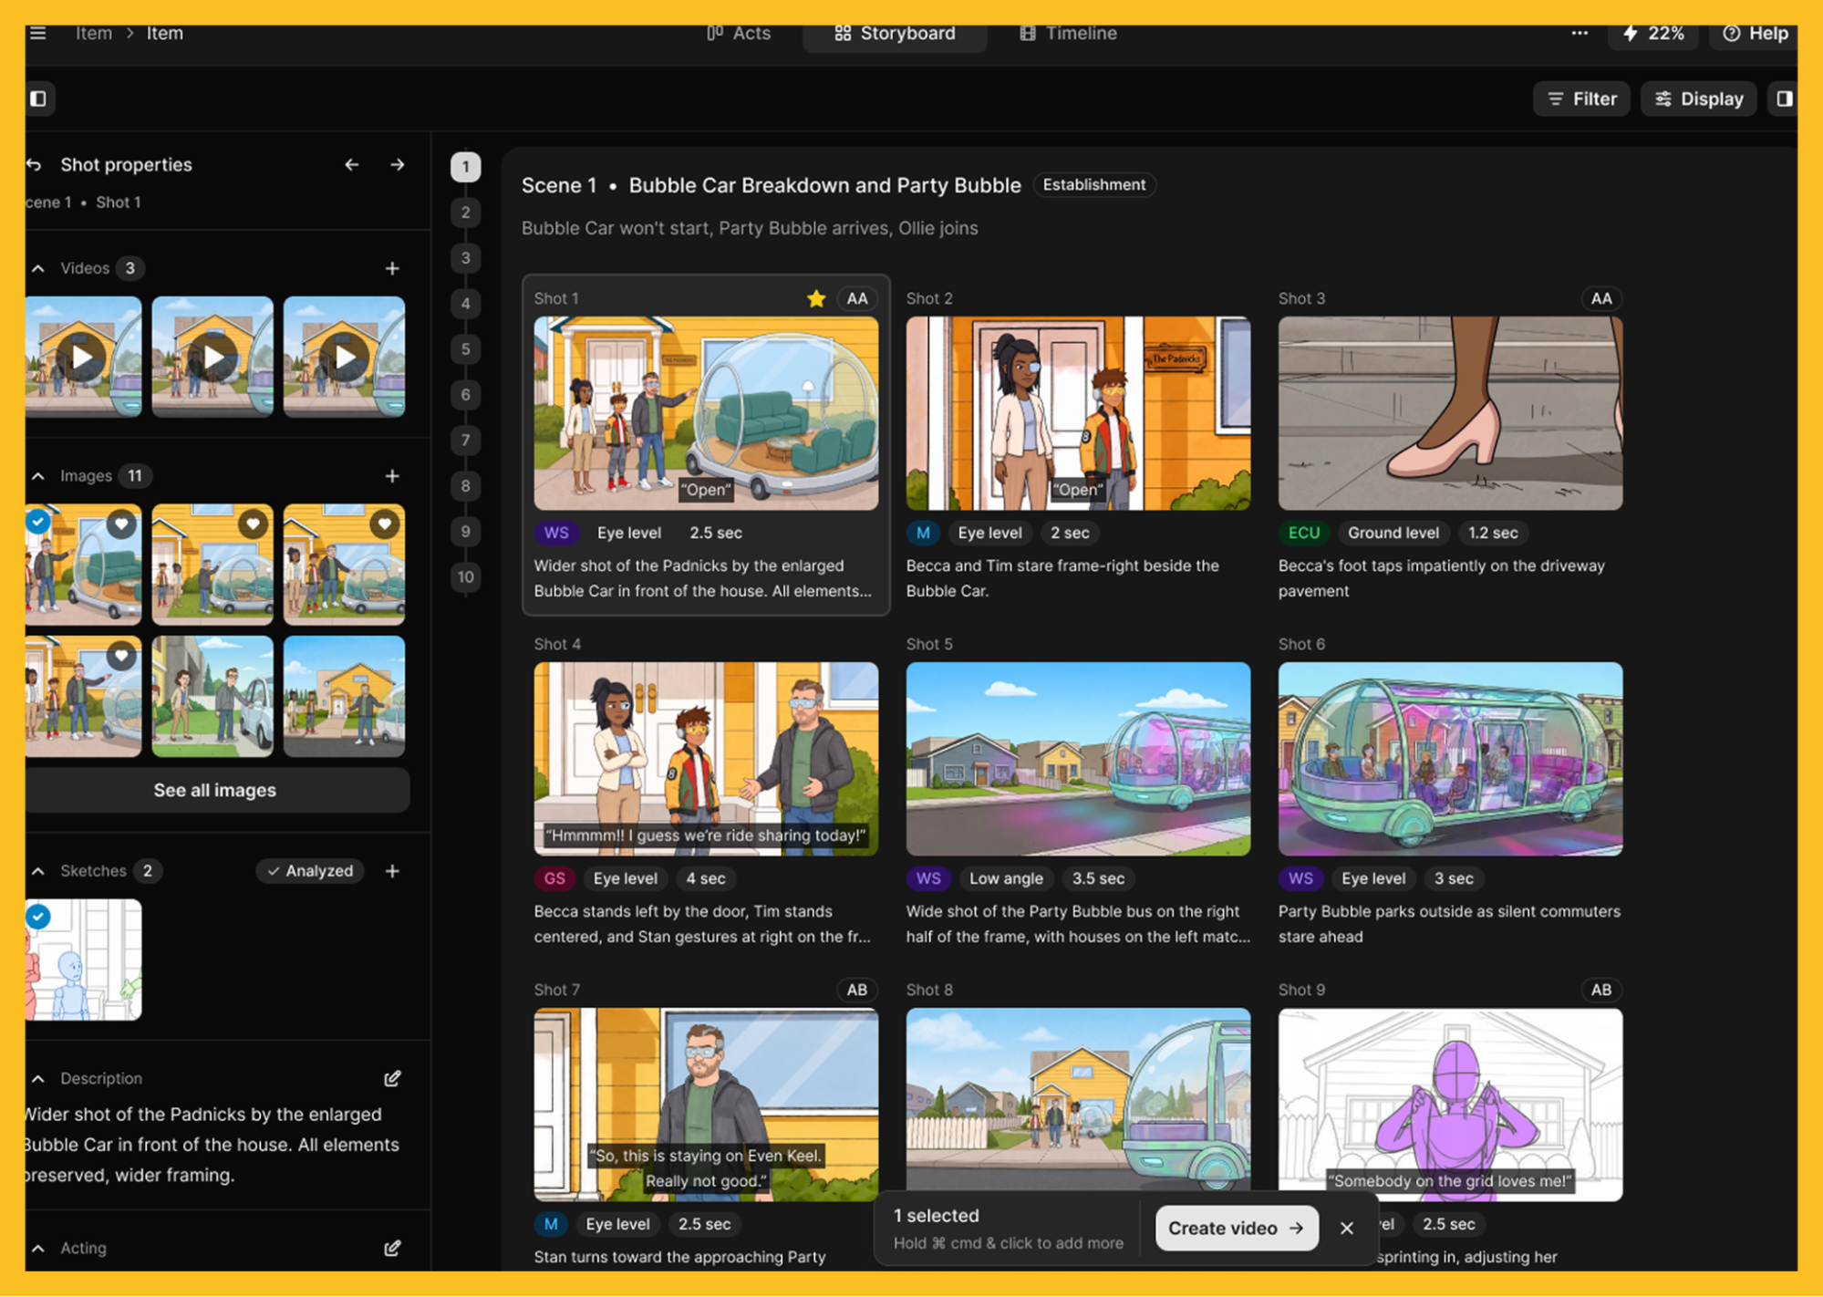Click AA badge on Shot 3
Screen dimensions: 1823x1297
[x=1601, y=299]
